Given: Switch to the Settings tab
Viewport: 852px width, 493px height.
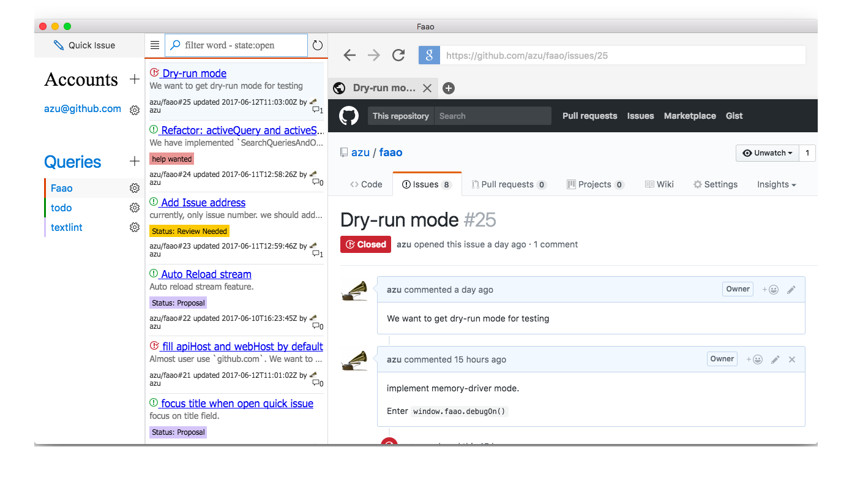Looking at the screenshot, I should 716,184.
